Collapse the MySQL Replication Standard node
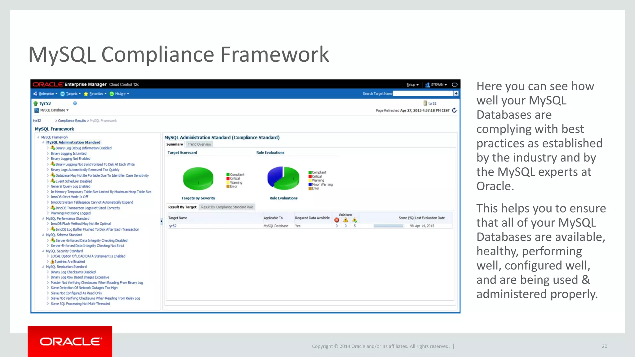The height and width of the screenshot is (357, 635). coord(43,267)
